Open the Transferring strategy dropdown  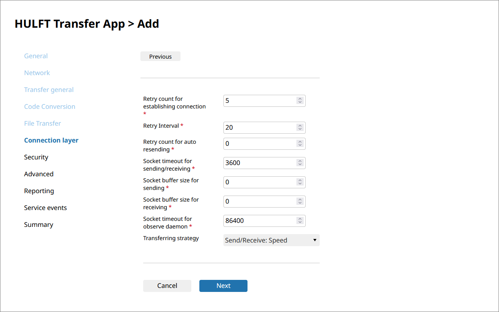pyautogui.click(x=271, y=240)
